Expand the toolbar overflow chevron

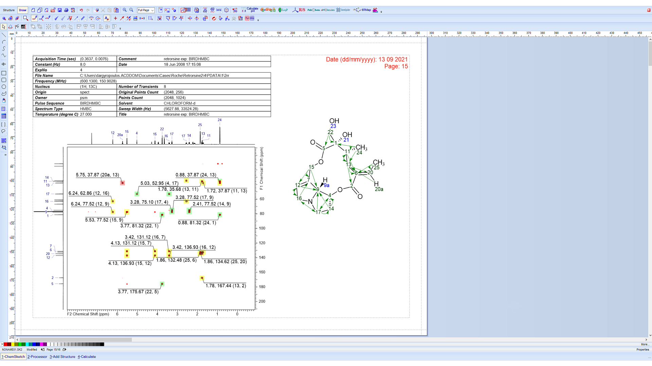click(381, 12)
